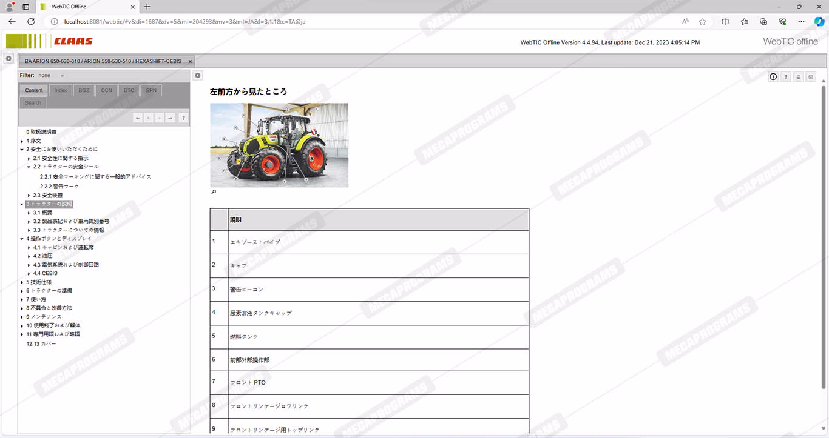
Task: Collapse the 2.2 トラクターの安全シール node
Action: tap(29, 167)
